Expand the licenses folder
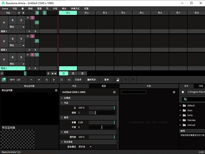This screenshot has width=205, height=154. 180,120
